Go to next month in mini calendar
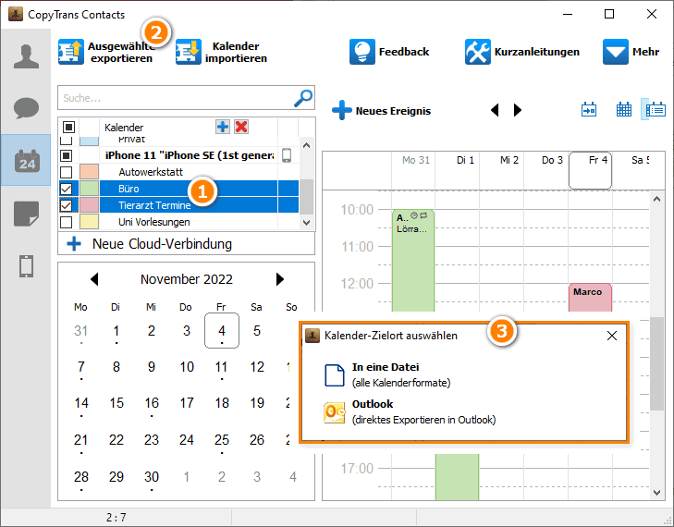The width and height of the screenshot is (674, 527). (x=280, y=279)
